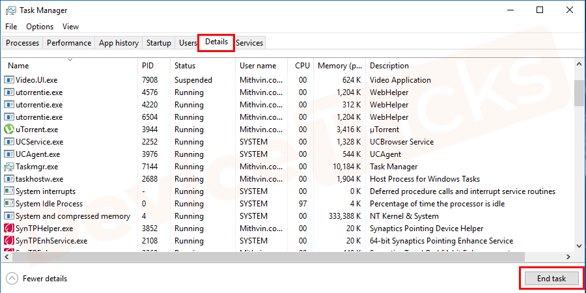Click icon of utorrentie.exe with PID 6504
The image size is (586, 293).
tap(8, 117)
